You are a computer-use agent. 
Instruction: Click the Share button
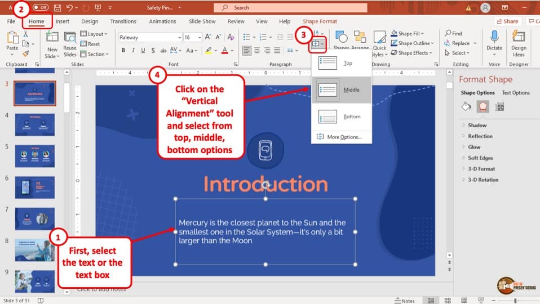point(507,21)
